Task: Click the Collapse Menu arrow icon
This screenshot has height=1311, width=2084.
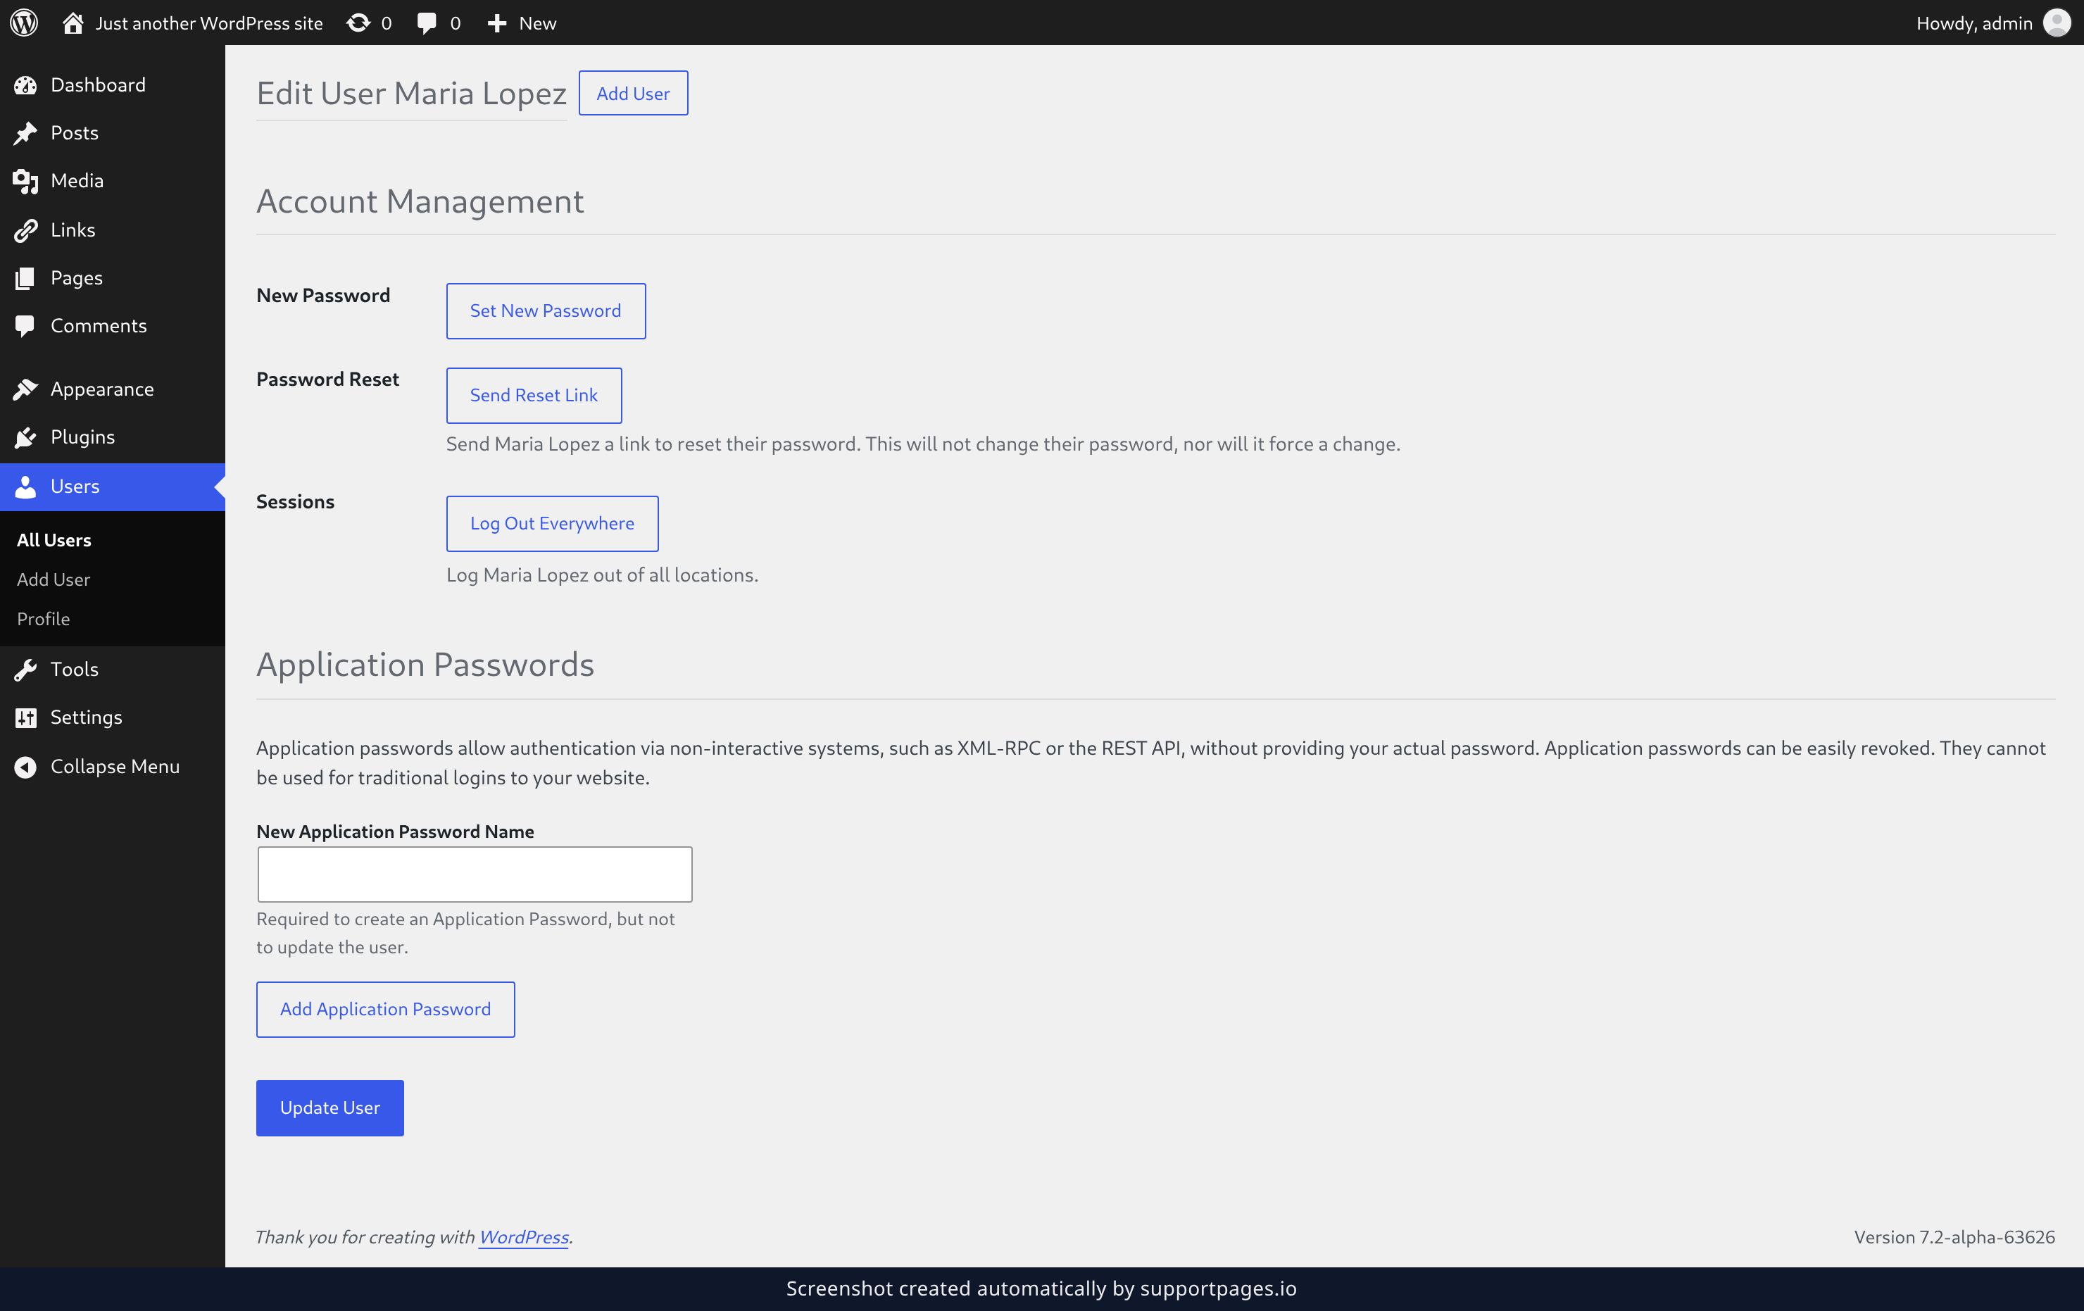Action: [25, 767]
